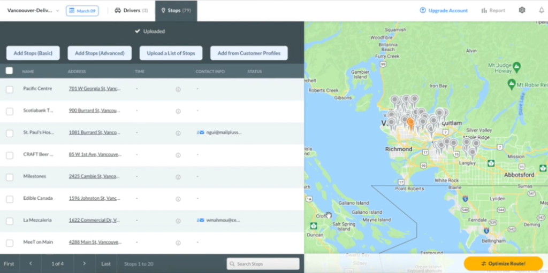This screenshot has height=273, width=548.
Task: Check the Edible Canada stop
Action: pyautogui.click(x=10, y=199)
